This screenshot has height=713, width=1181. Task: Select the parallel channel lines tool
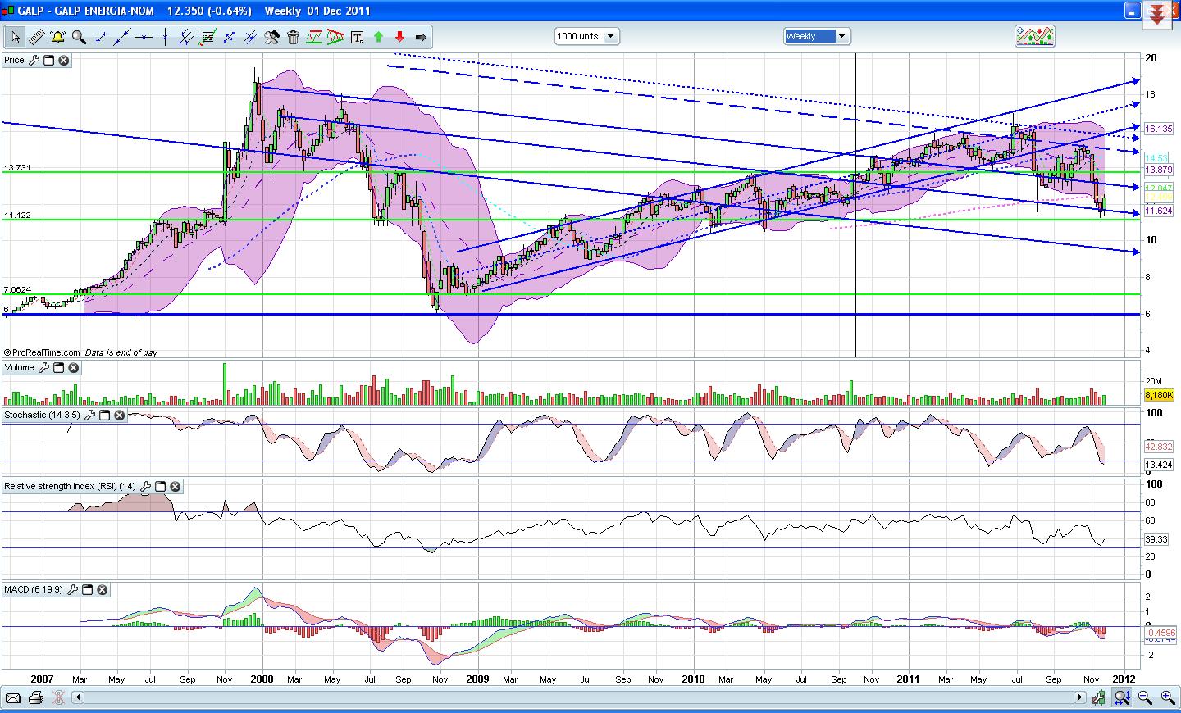(x=186, y=37)
